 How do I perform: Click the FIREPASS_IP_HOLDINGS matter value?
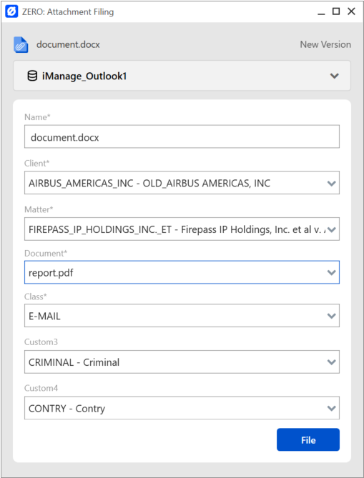pyautogui.click(x=177, y=229)
